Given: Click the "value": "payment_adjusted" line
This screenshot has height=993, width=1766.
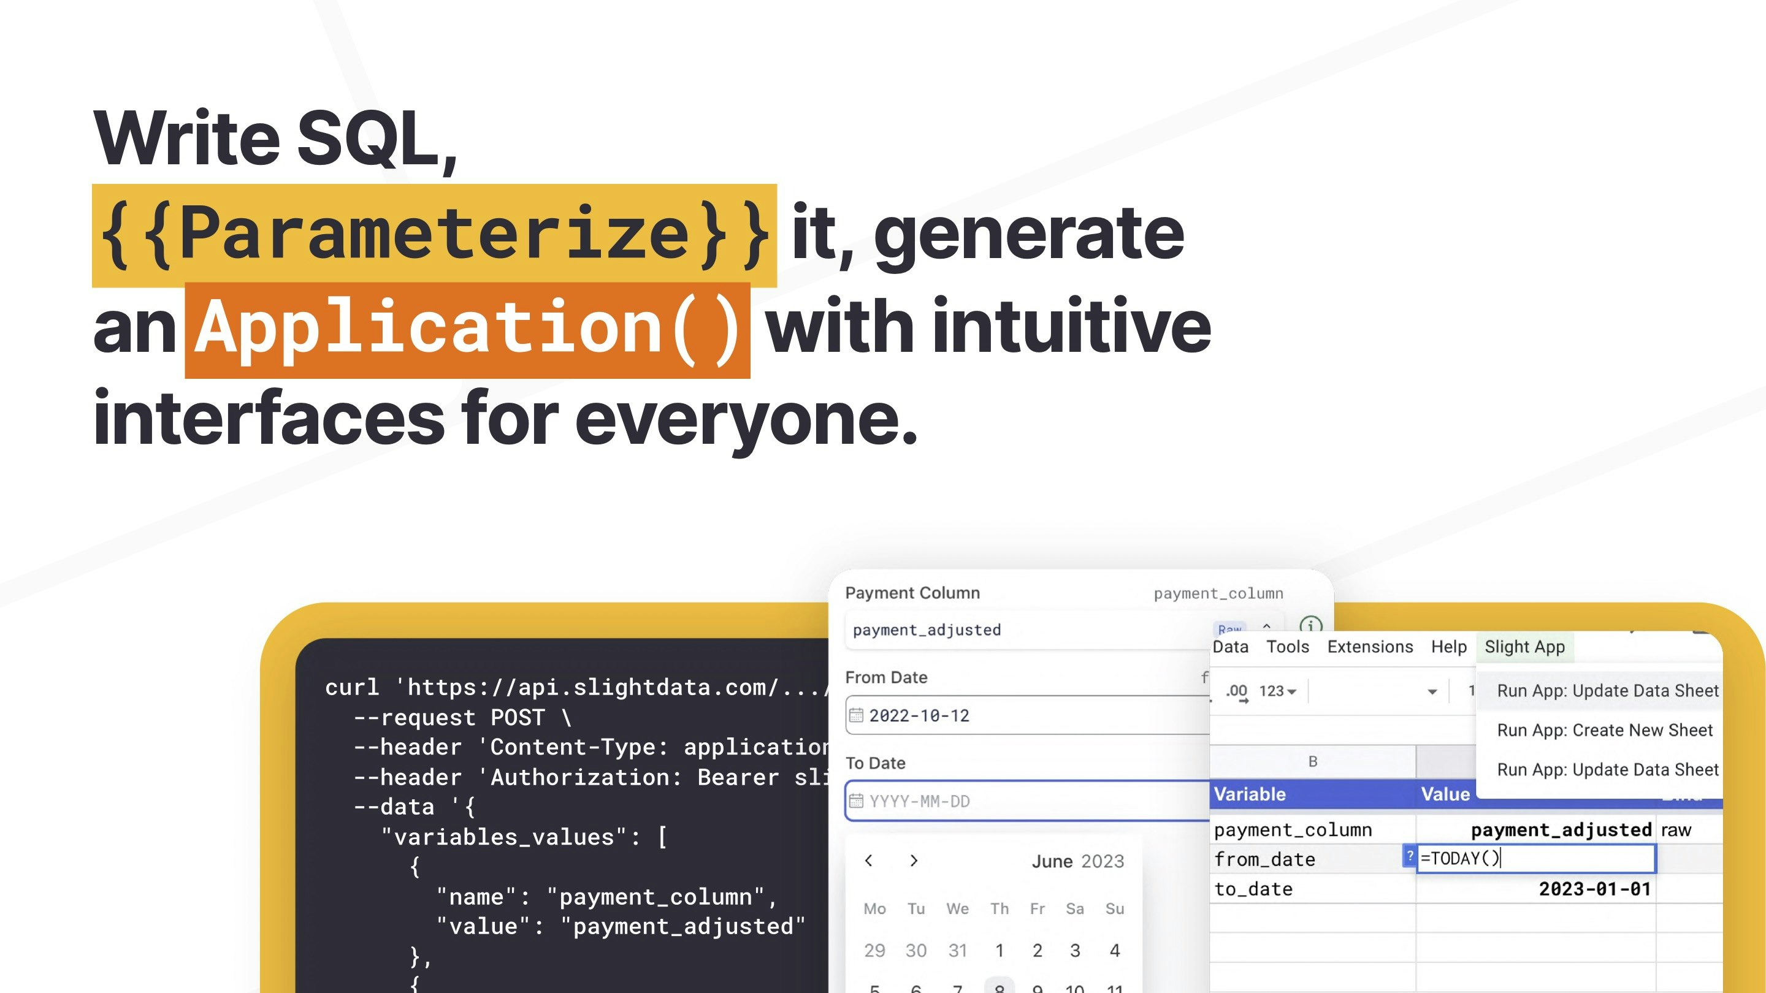Looking at the screenshot, I should [621, 927].
